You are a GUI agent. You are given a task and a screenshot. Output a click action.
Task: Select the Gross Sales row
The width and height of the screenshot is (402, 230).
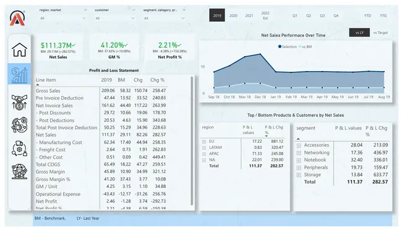pyautogui.click(x=101, y=90)
